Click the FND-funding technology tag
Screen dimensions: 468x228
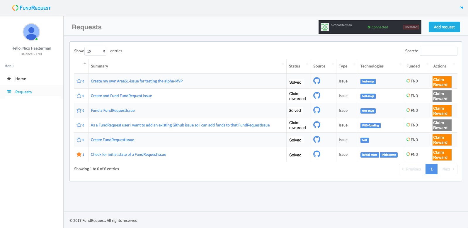point(370,125)
